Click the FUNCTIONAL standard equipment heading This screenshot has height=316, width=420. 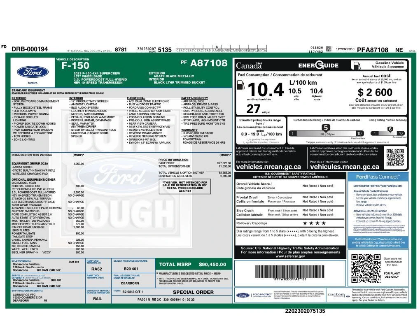pos(136,98)
